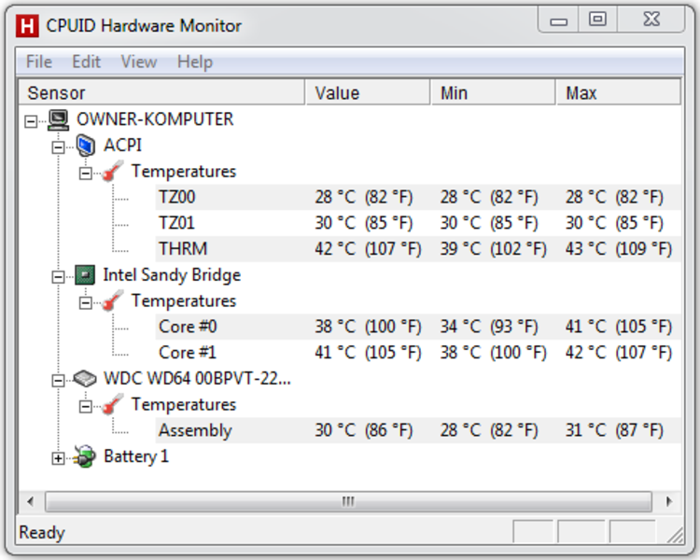Open the View menu

point(139,62)
